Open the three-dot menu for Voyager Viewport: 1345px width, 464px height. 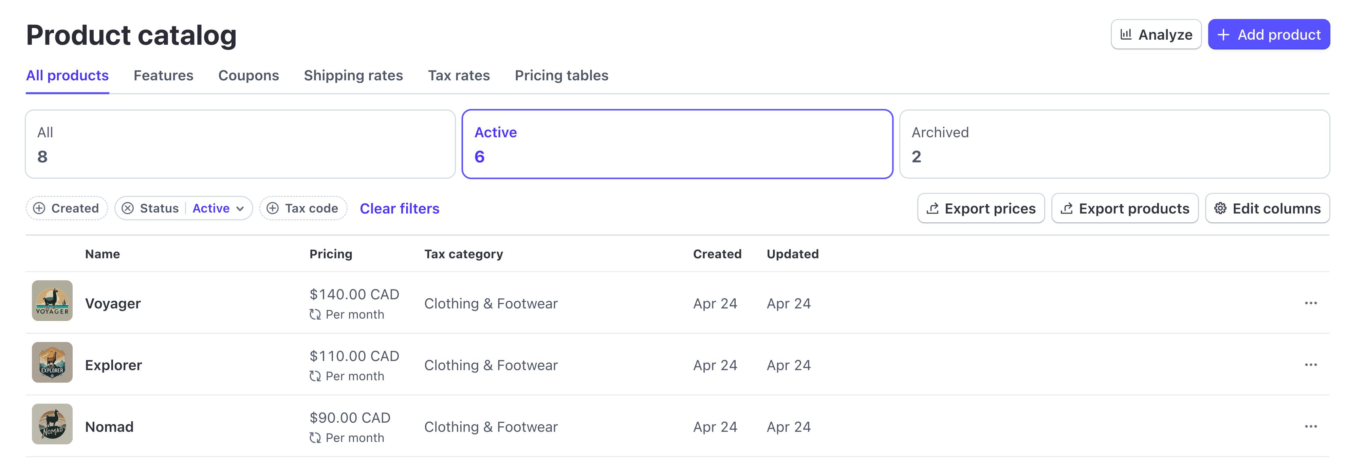[1310, 303]
